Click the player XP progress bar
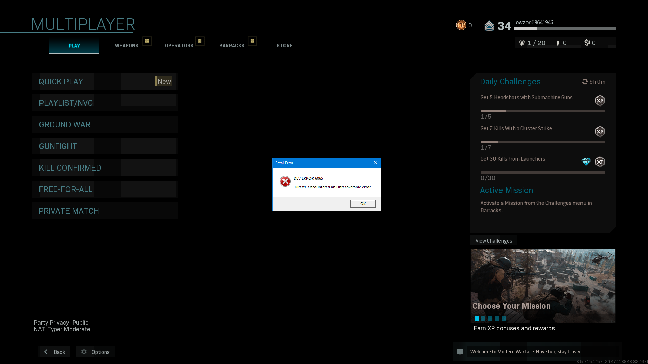This screenshot has width=648, height=364. (565, 29)
